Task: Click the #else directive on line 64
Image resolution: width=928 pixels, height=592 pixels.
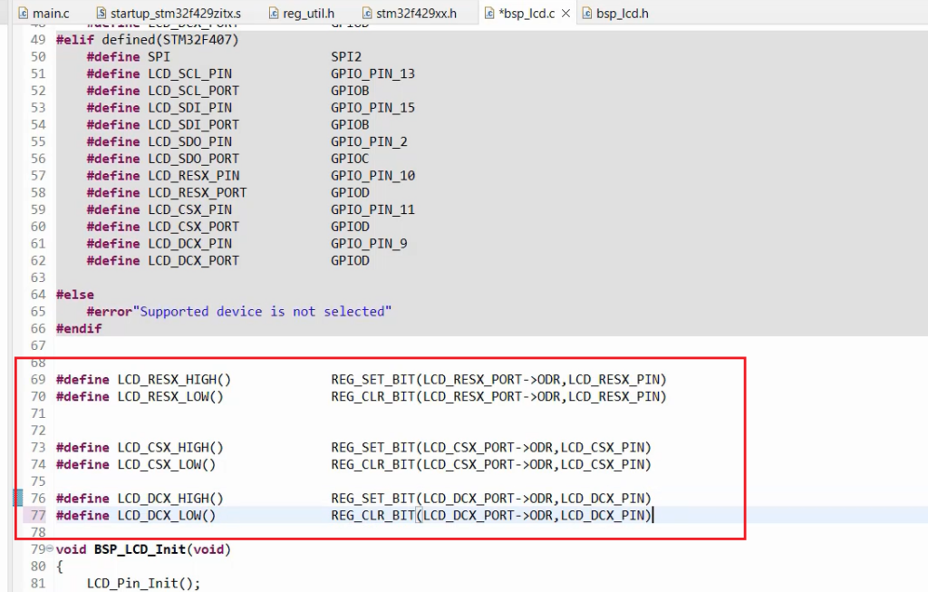Action: coord(74,295)
